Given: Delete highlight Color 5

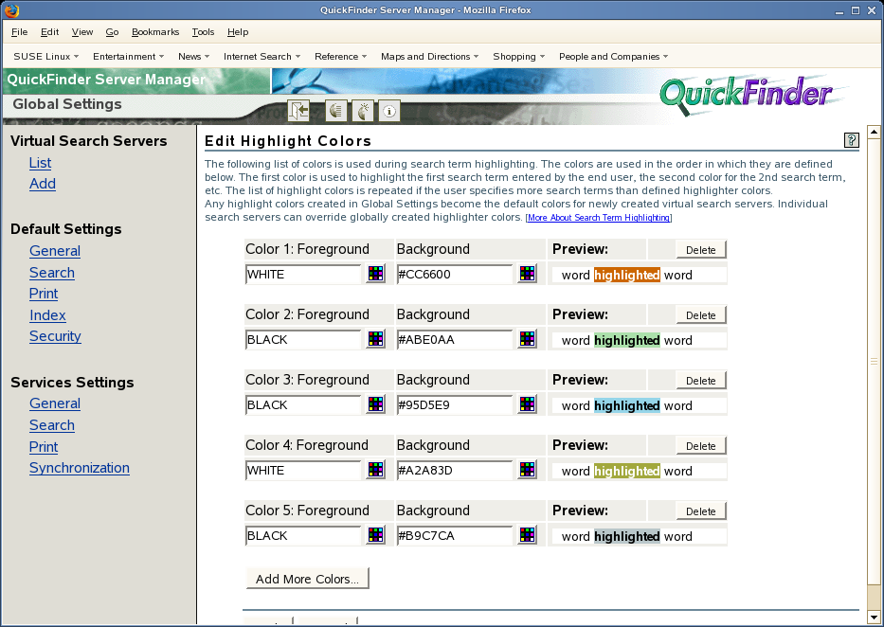Looking at the screenshot, I should coord(701,511).
